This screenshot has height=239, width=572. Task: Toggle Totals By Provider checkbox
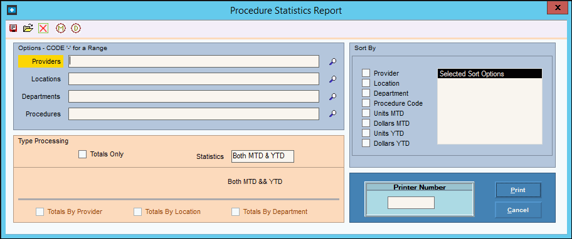pos(40,211)
